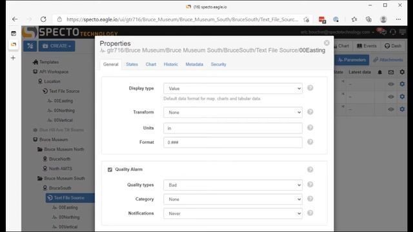The height and width of the screenshot is (232, 413).
Task: Show help for Quality types
Action: click(310, 184)
